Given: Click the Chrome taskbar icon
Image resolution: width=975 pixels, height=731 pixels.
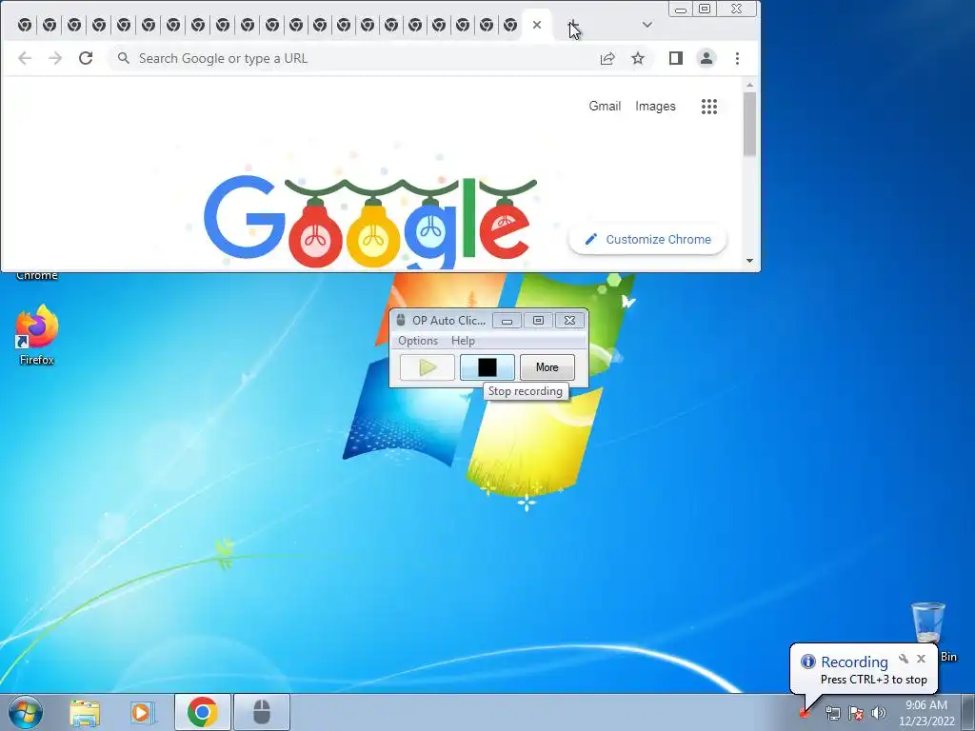Looking at the screenshot, I should click(203, 712).
